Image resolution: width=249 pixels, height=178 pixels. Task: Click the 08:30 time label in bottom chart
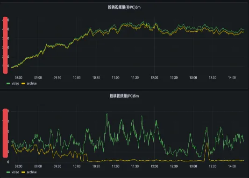coord(18,166)
